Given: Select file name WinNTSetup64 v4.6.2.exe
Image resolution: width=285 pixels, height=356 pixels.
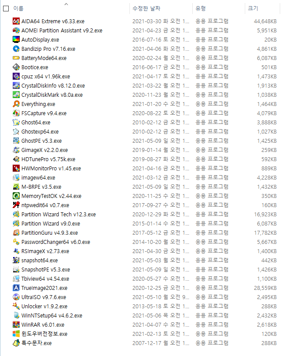Looking at the screenshot, I should [x=52, y=316].
